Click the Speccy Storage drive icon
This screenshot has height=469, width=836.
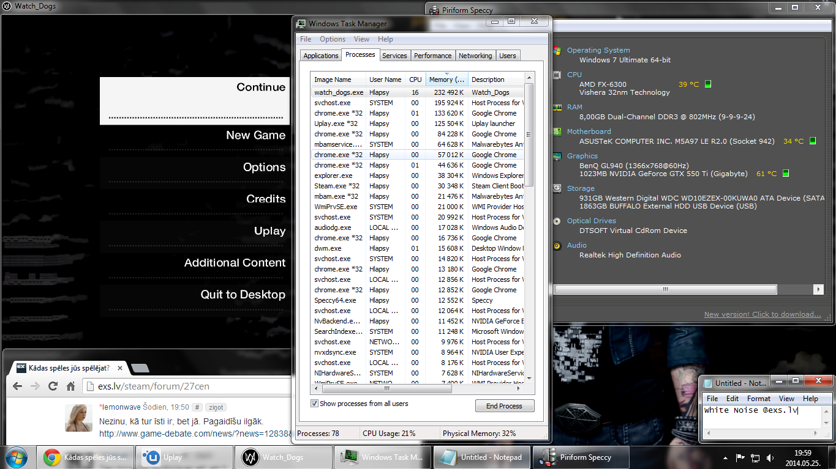click(x=557, y=188)
